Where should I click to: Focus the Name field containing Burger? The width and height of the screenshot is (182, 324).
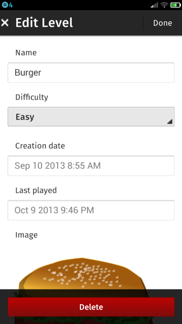[91, 72]
